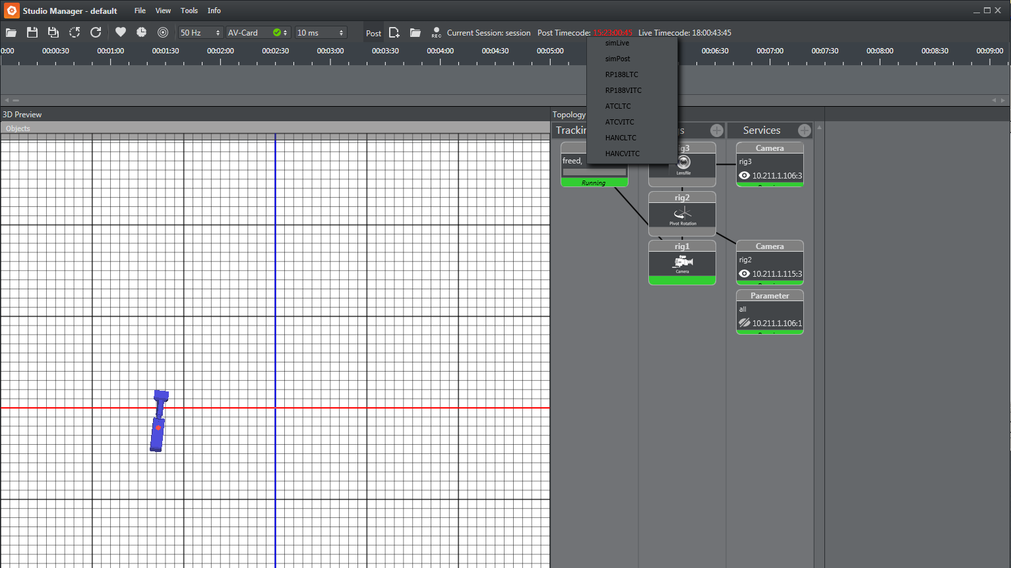Screen dimensions: 1011x568
Task: Open the AV-Card sync source dropdown
Action: (x=258, y=32)
